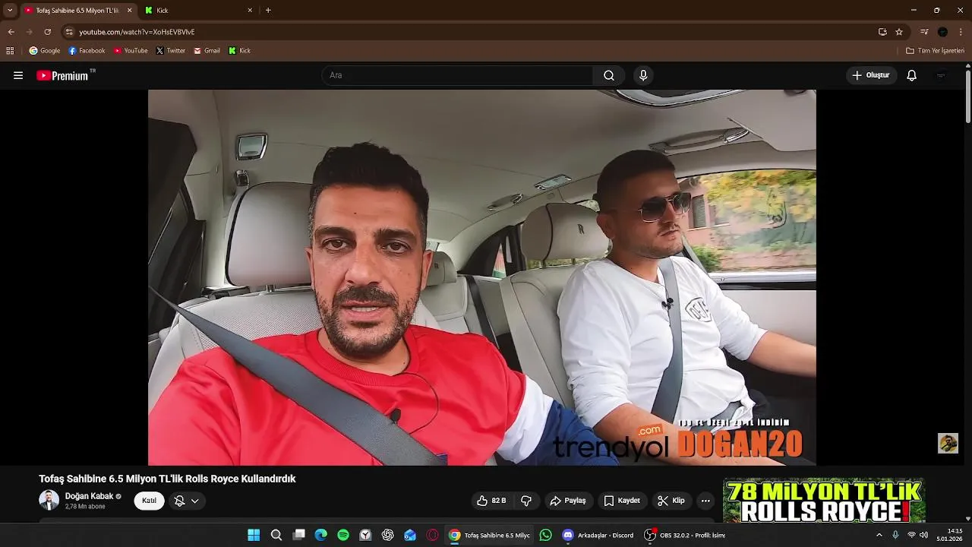This screenshot has width=972, height=547.
Task: Click Paylaş share button
Action: pos(568,501)
